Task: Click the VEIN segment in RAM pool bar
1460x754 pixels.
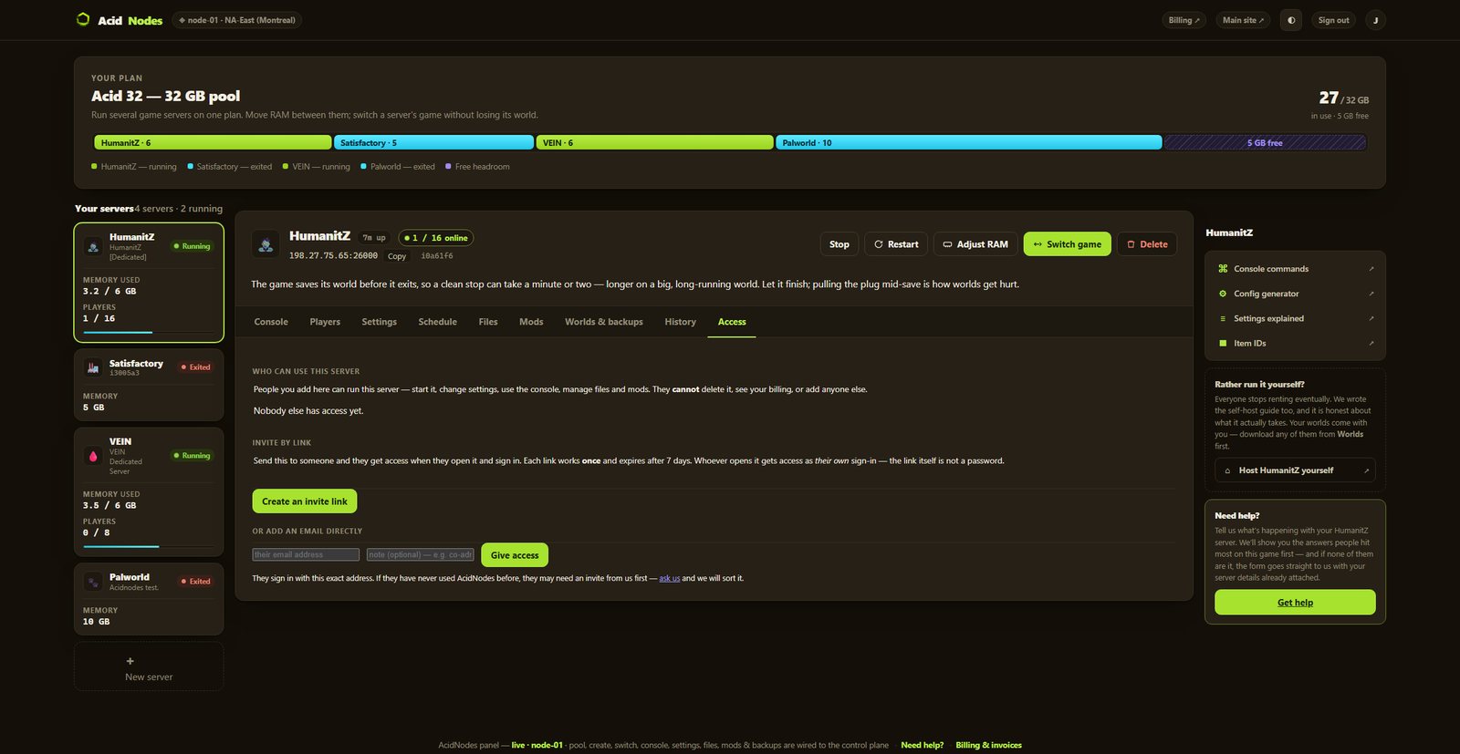Action: pyautogui.click(x=655, y=142)
